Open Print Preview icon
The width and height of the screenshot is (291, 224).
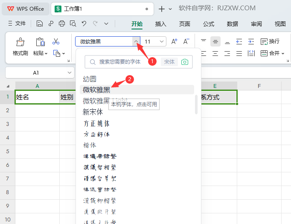click(73, 23)
